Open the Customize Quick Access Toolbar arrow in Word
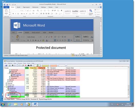 point(15,5)
